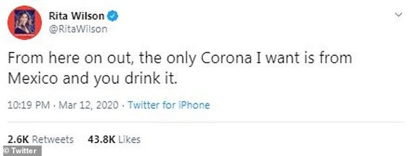Click the 2.6K retweet count number
Viewport: 413px width, 156px height.
pyautogui.click(x=18, y=139)
